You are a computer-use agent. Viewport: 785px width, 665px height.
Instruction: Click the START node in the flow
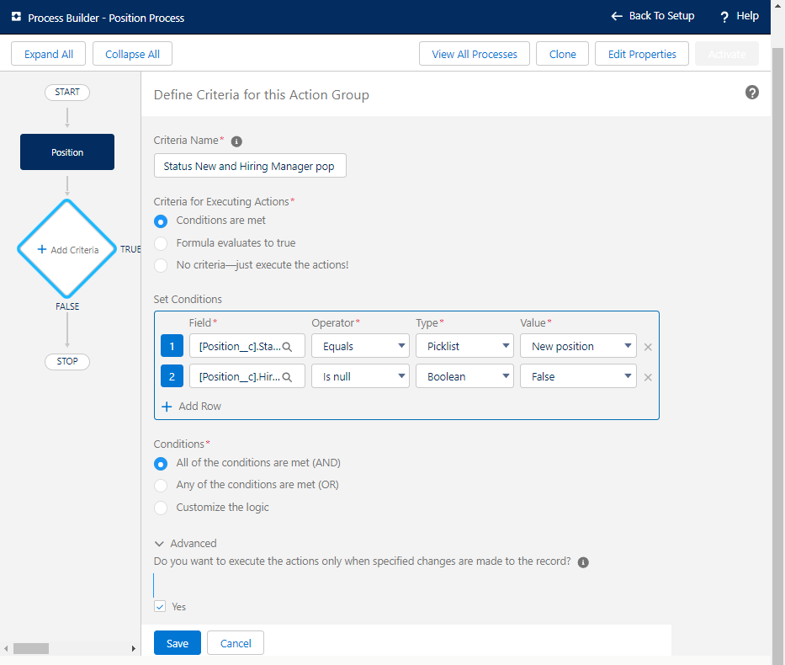click(x=67, y=92)
